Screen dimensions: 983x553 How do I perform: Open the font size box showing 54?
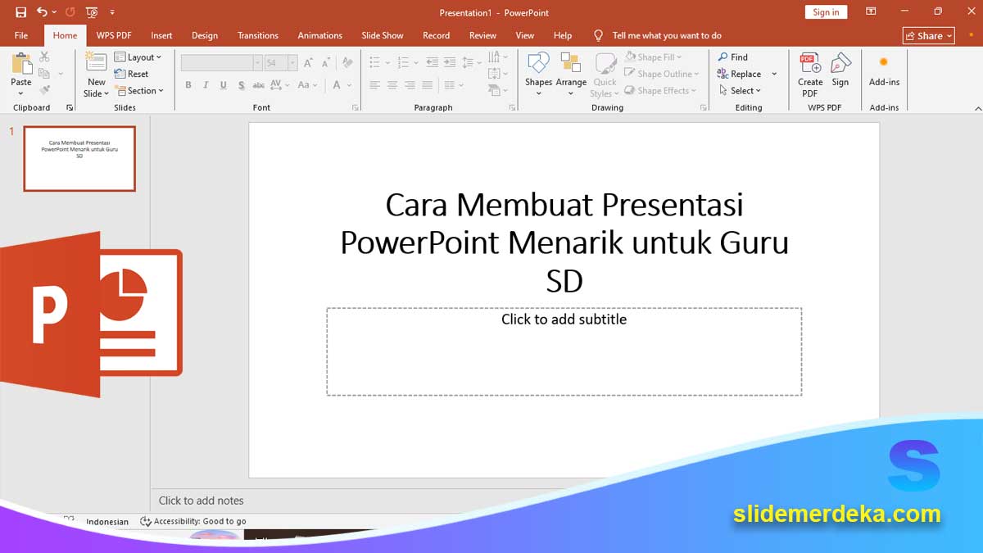tap(280, 62)
